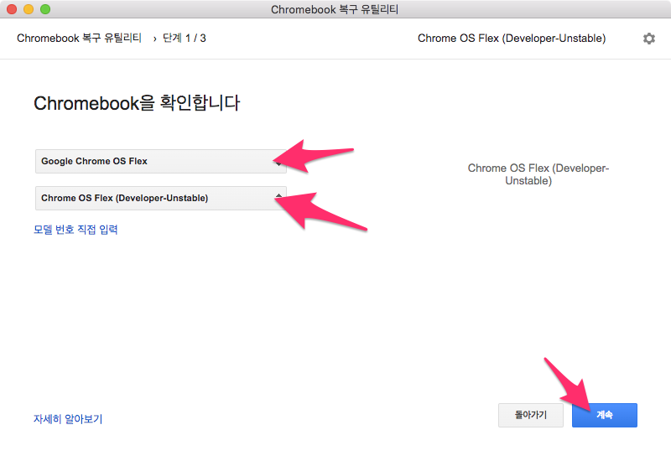Open the Chrome OS Flex (Developer-Unstable) product dropdown

click(161, 198)
